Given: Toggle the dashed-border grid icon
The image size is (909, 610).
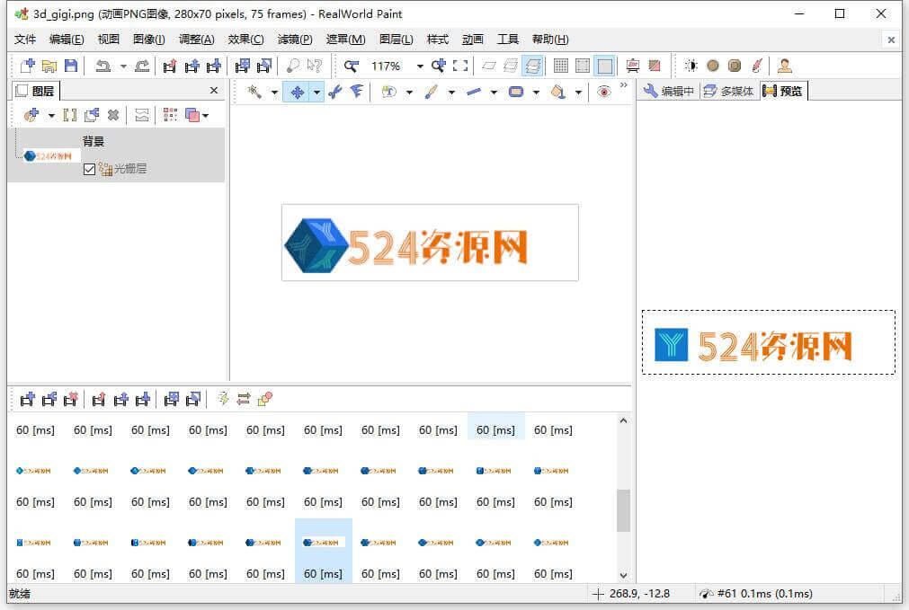Looking at the screenshot, I should [x=583, y=66].
